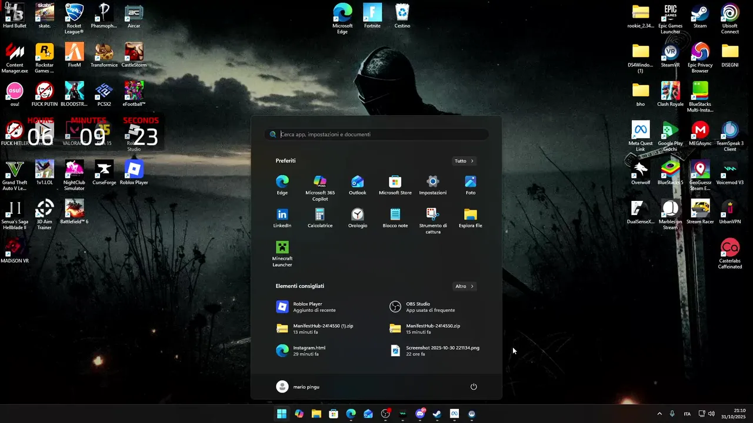Open File Explorer from the taskbar

click(316, 414)
